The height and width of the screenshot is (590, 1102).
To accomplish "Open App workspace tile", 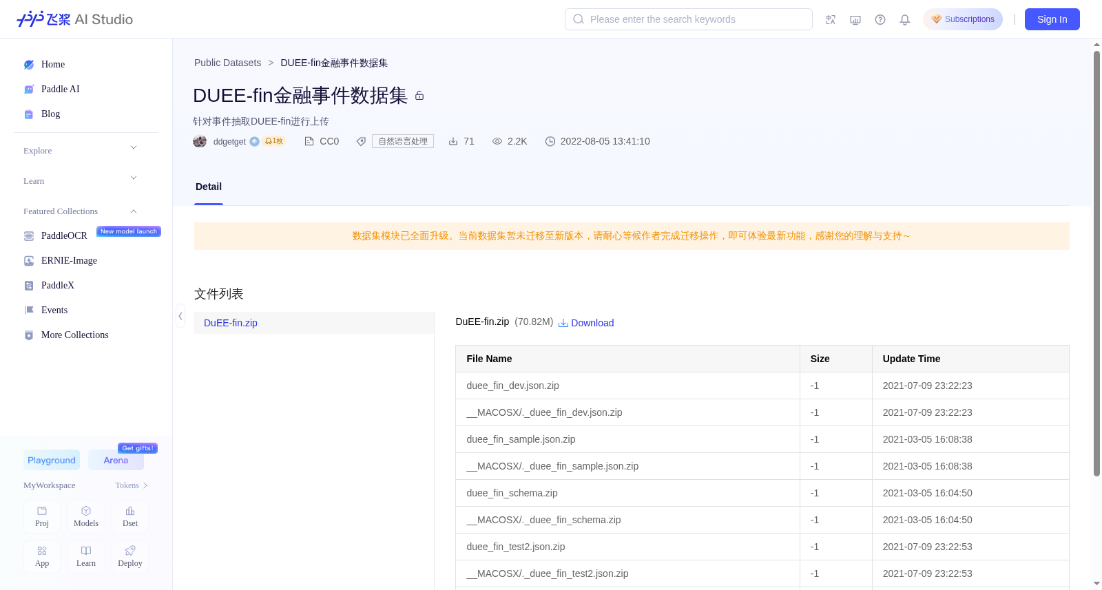I will pos(42,556).
